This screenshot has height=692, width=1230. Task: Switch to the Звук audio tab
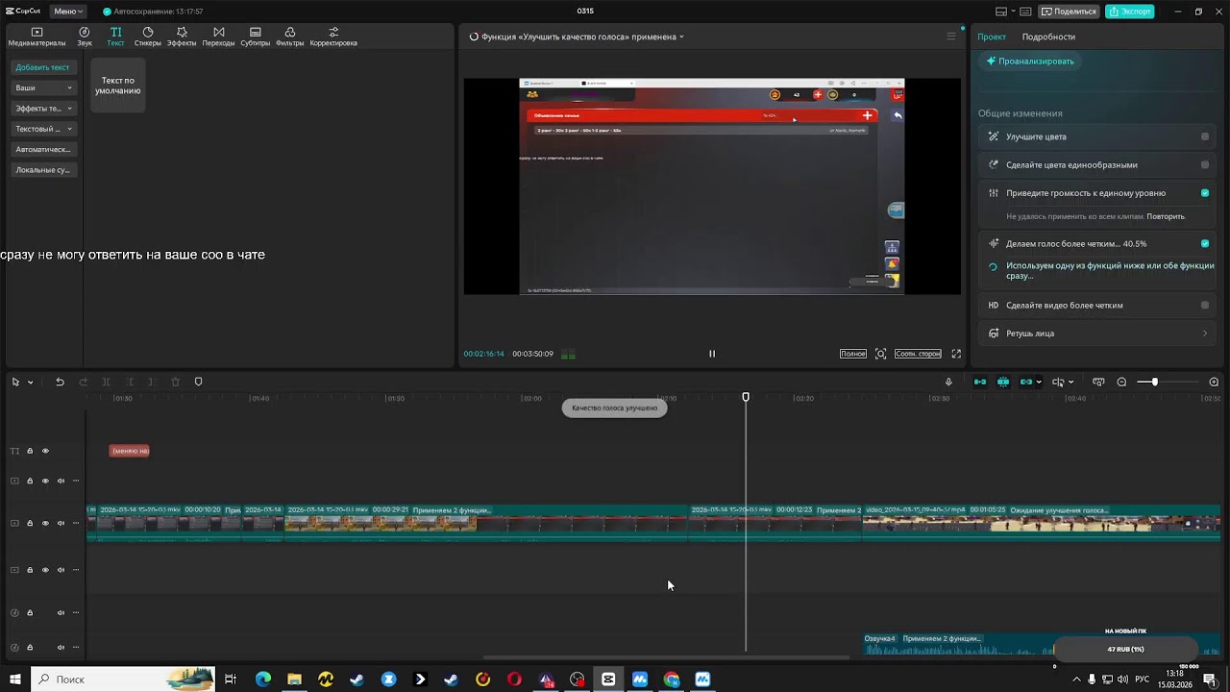(85, 37)
